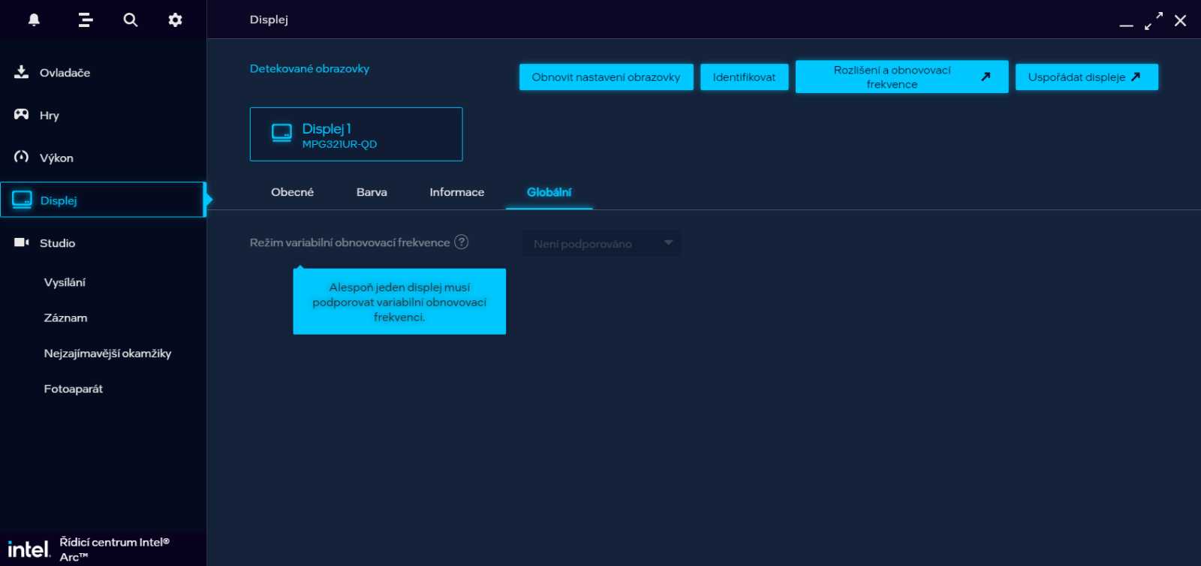Click the Displej title in header
This screenshot has width=1201, height=566.
coord(269,20)
